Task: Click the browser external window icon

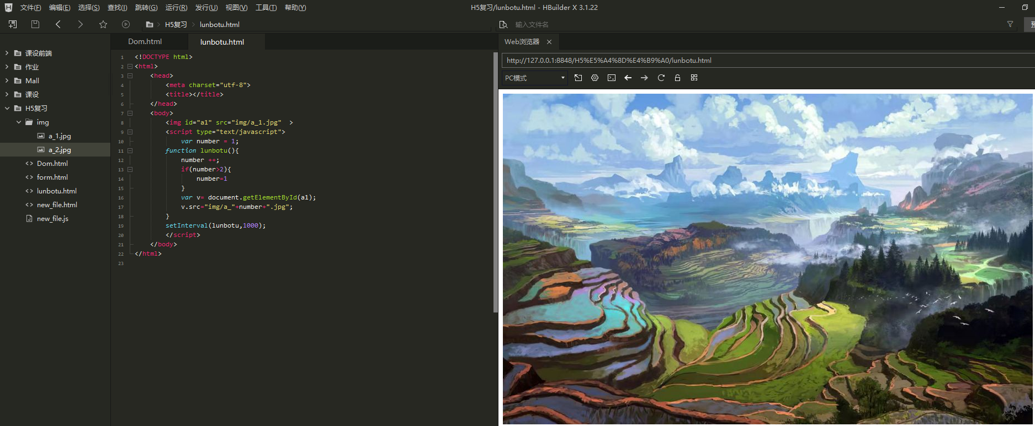Action: (578, 78)
